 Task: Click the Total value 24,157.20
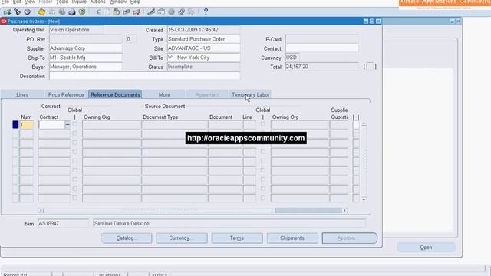click(322, 67)
